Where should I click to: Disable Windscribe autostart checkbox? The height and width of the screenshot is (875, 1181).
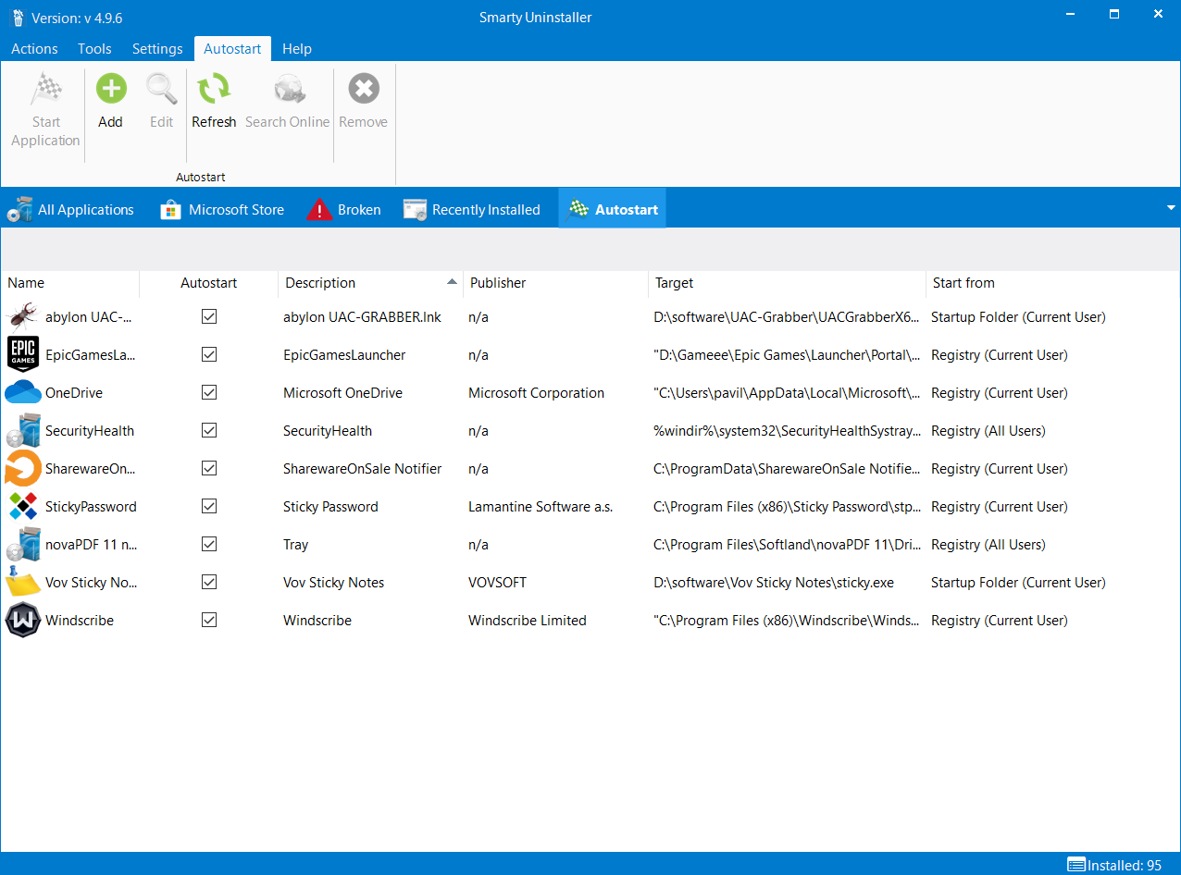tap(209, 620)
